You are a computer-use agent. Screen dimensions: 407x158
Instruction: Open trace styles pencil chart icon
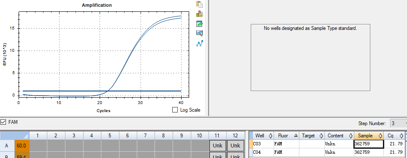[x=199, y=33]
